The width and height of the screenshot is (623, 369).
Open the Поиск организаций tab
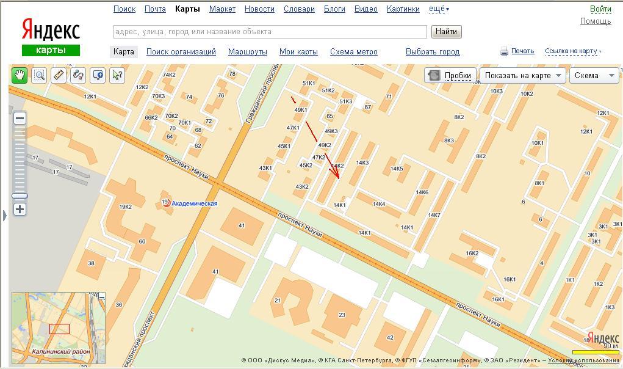tap(181, 52)
